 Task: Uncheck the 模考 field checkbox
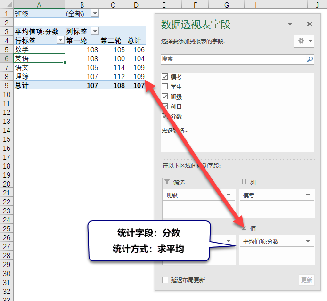point(165,77)
